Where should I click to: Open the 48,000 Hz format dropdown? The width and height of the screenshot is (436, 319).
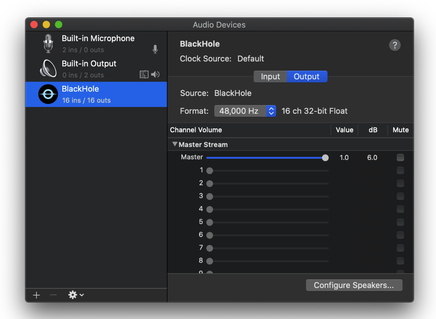(x=245, y=111)
